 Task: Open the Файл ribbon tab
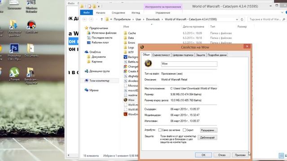(87, 13)
